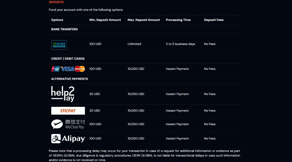
Task: Choose the Alipay payment logo
Action: [x=68, y=139]
